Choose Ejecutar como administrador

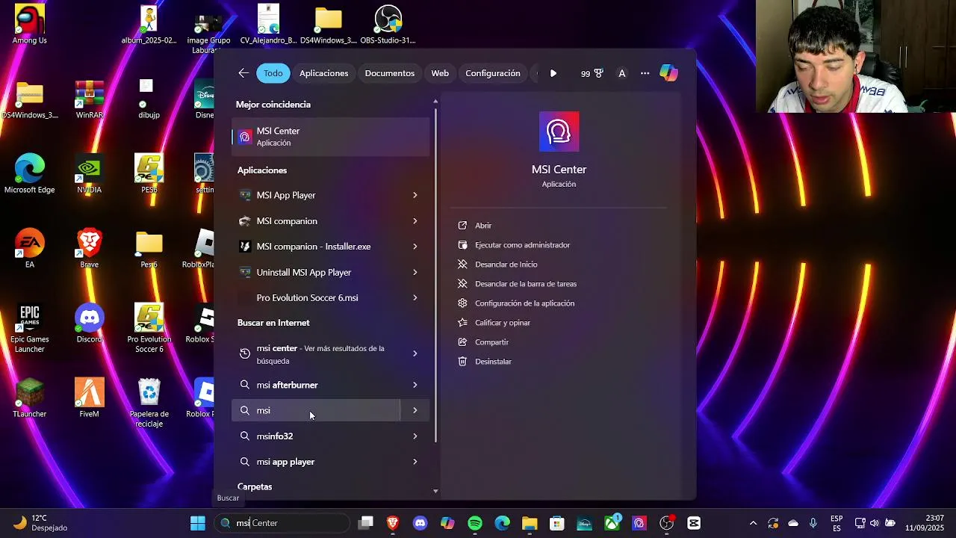[x=522, y=245]
